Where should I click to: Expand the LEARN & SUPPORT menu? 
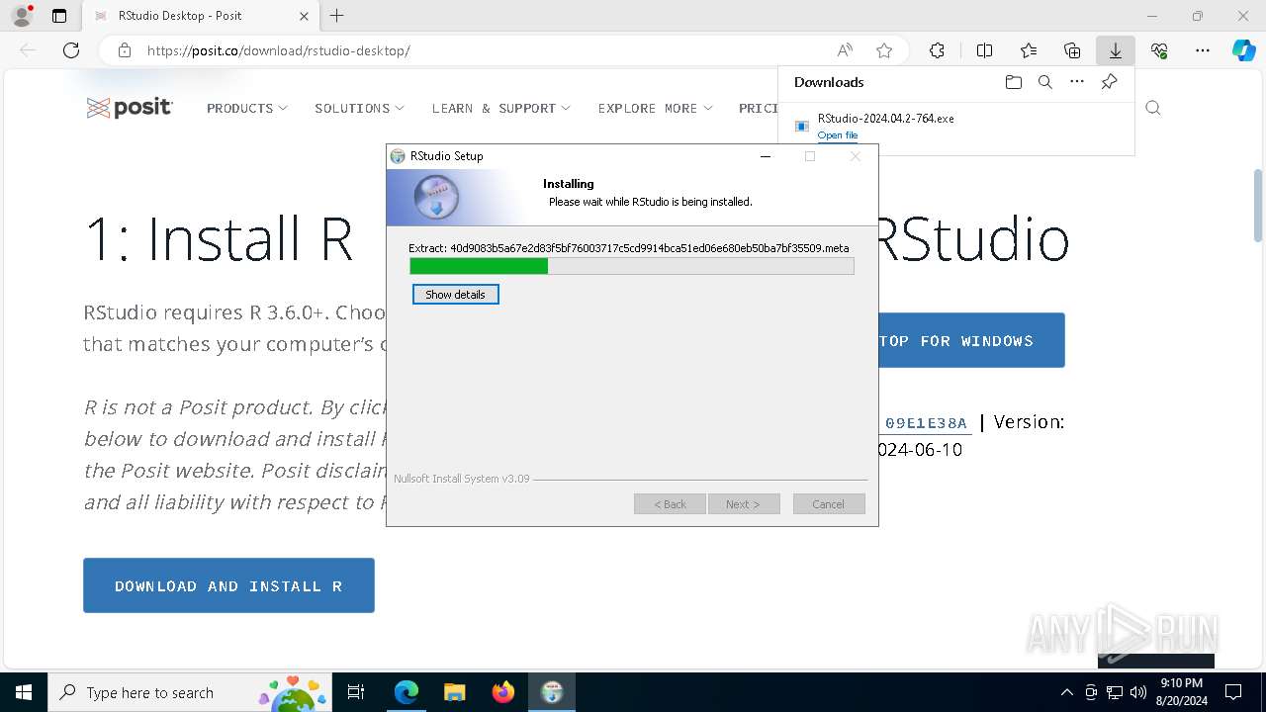(x=501, y=108)
